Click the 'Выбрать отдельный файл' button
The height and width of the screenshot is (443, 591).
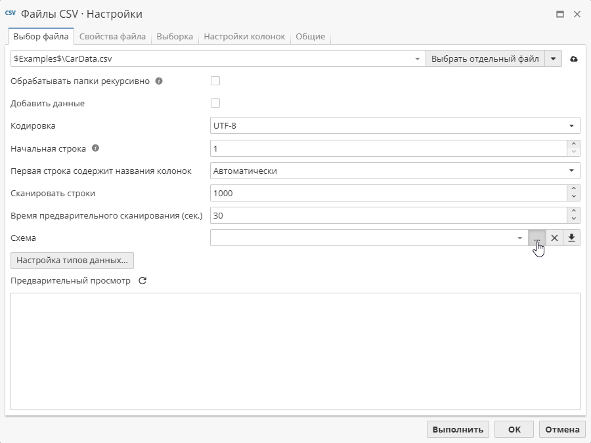tap(485, 59)
